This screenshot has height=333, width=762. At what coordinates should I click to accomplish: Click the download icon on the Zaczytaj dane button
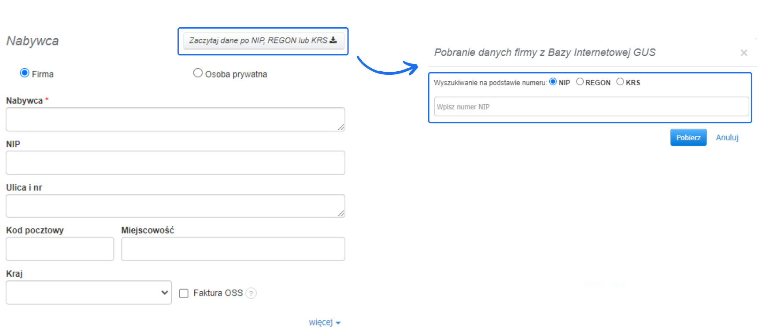333,40
